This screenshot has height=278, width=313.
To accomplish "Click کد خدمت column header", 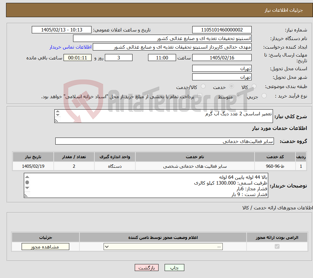I will pos(275,157).
